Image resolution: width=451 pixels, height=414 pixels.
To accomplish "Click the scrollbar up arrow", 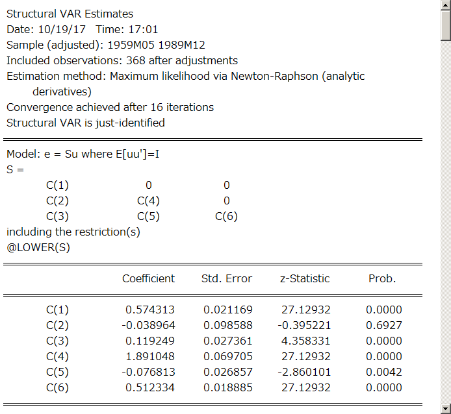I will pyautogui.click(x=446, y=5).
